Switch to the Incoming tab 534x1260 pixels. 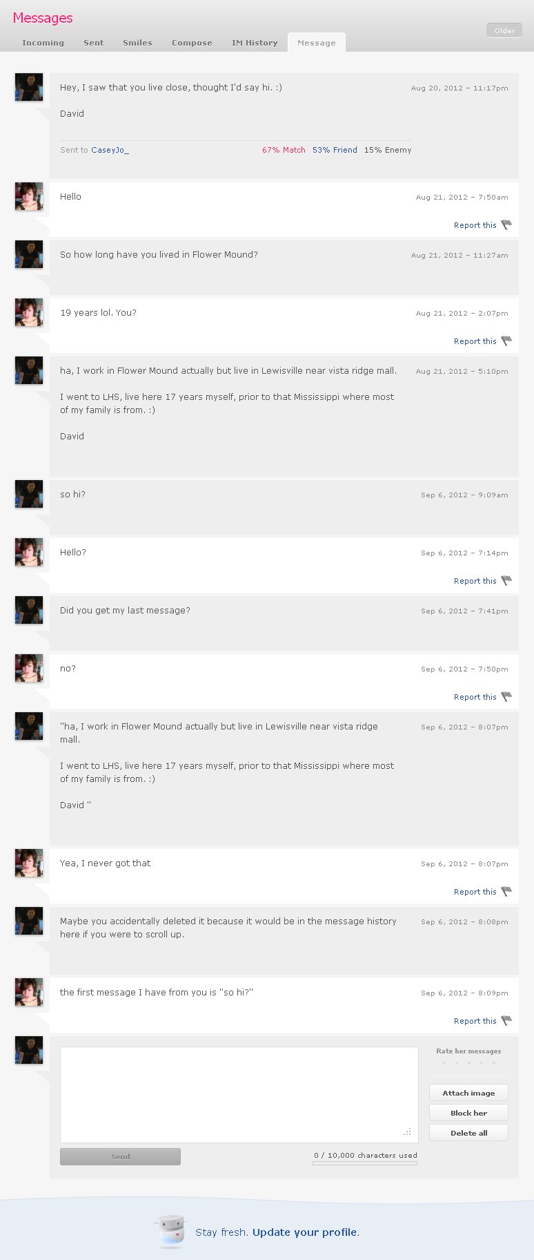(43, 43)
